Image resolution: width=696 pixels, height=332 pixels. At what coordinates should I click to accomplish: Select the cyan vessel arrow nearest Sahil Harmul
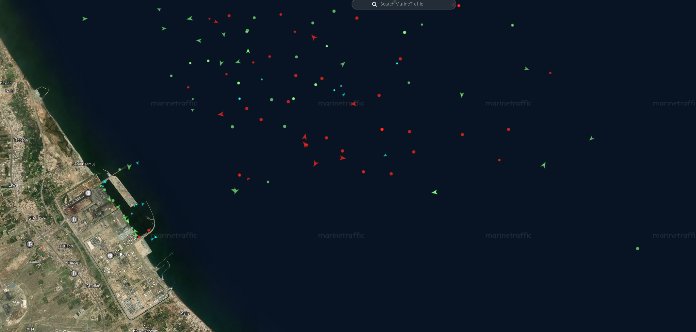(137, 163)
